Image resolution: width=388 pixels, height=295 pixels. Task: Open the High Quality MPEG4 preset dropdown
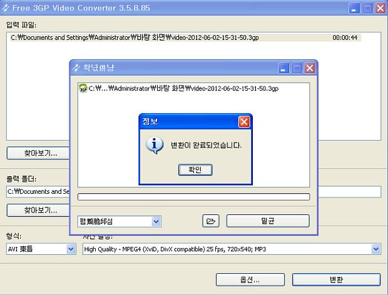376,249
